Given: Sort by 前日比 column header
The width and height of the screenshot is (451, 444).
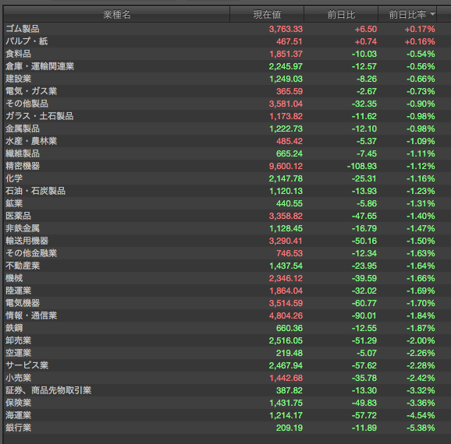Looking at the screenshot, I should (x=341, y=14).
